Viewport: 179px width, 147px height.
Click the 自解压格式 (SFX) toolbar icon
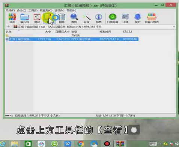[152, 18]
